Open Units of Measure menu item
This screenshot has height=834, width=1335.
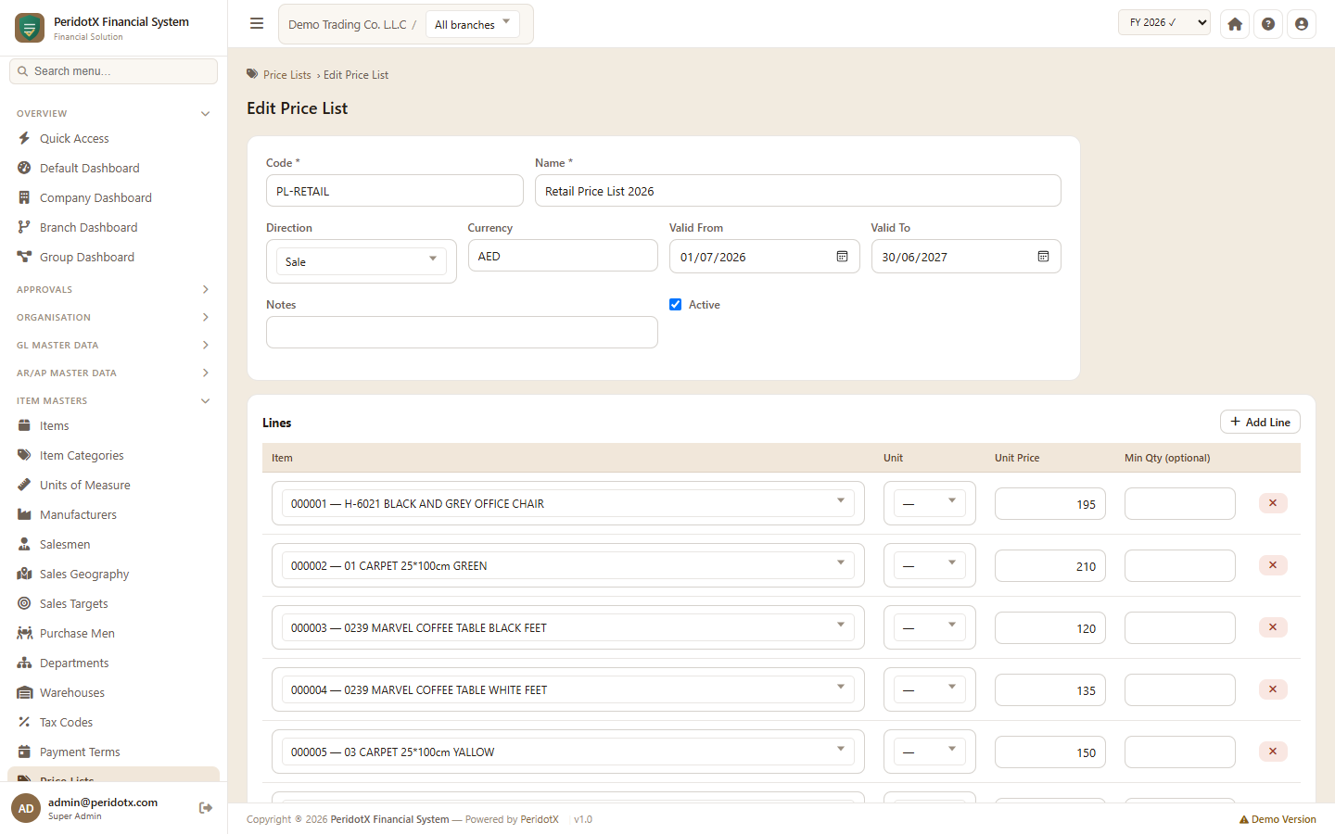(113, 486)
